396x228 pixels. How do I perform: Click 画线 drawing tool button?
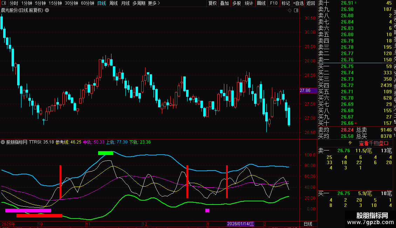click(261, 3)
